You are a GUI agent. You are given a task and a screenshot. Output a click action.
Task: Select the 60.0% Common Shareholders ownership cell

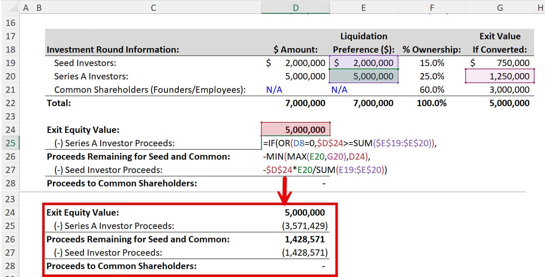[431, 89]
